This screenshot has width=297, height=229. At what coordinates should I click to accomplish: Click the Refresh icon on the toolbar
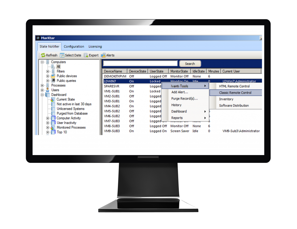tap(43, 55)
